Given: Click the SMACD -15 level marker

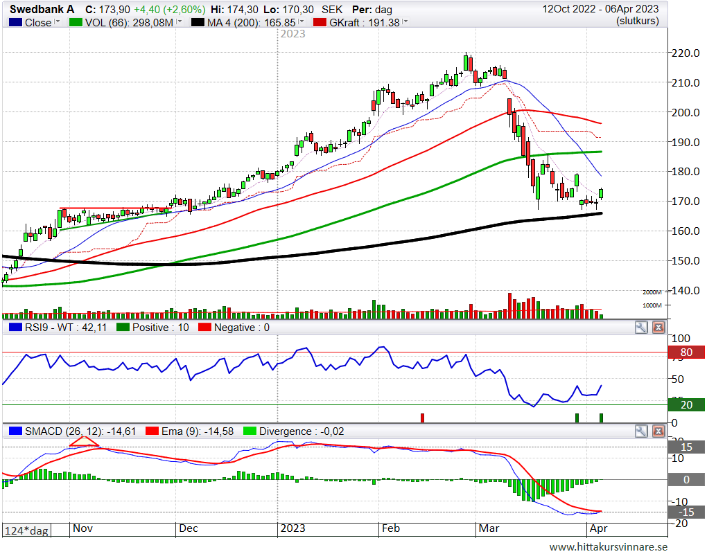Looking at the screenshot, I should tap(686, 512).
